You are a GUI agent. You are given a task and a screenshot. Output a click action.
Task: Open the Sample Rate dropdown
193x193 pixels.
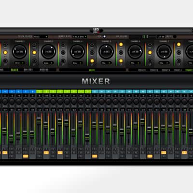[x=80, y=37]
